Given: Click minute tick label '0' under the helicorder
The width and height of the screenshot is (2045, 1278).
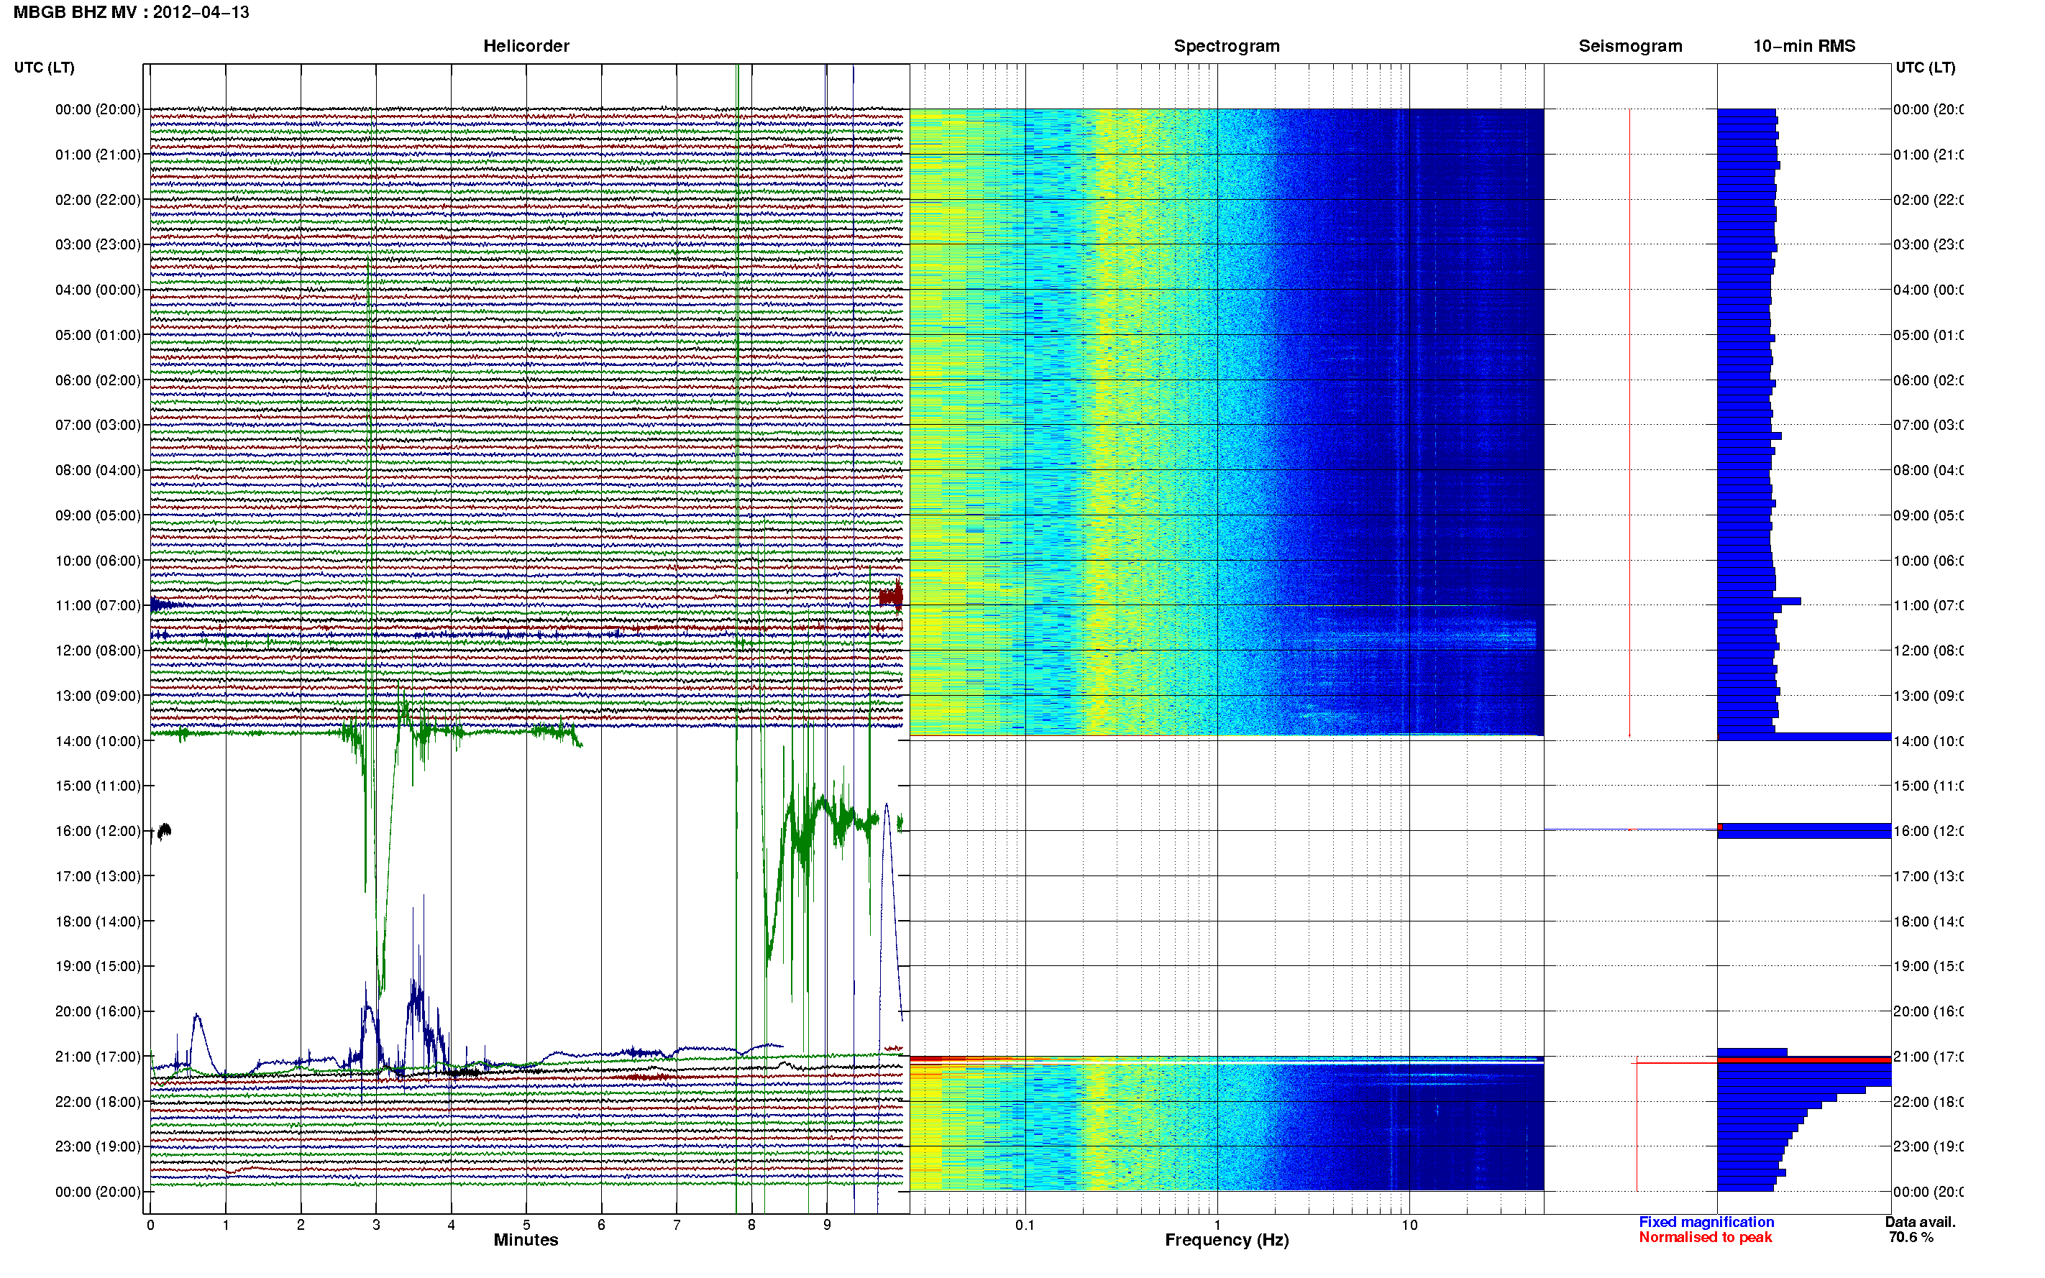Looking at the screenshot, I should [150, 1226].
